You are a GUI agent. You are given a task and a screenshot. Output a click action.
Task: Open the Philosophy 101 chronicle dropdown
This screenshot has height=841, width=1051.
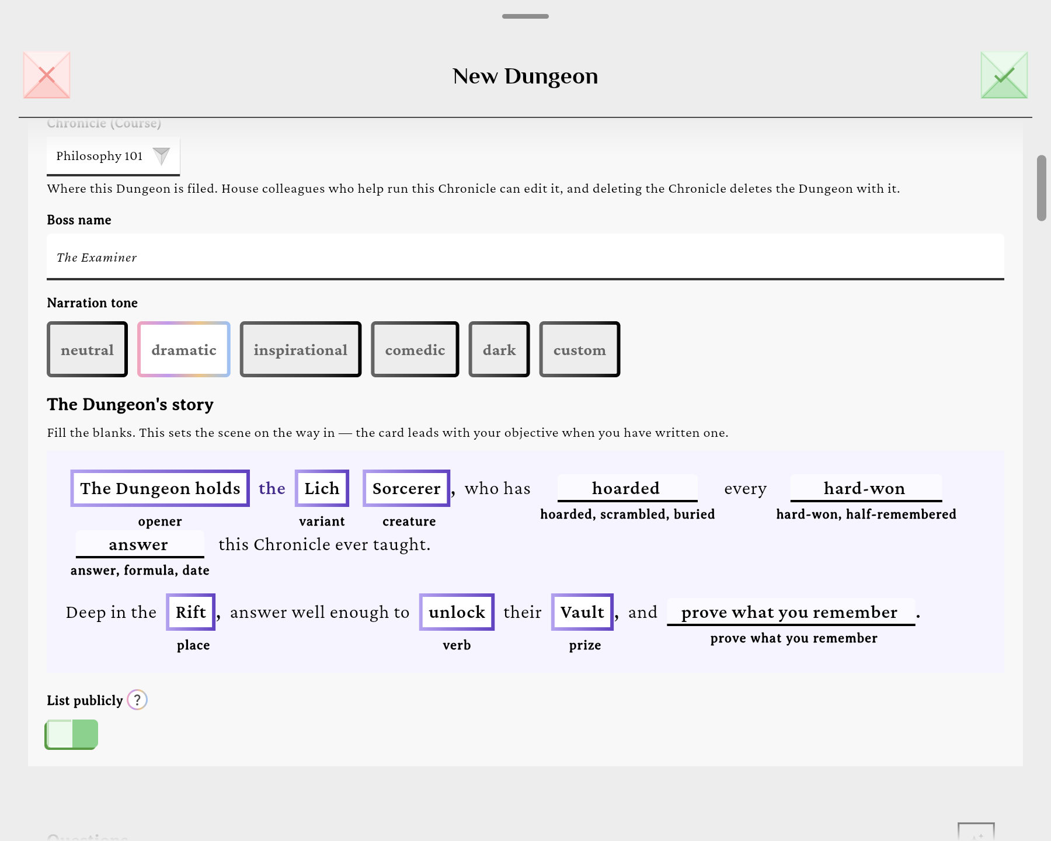click(113, 156)
